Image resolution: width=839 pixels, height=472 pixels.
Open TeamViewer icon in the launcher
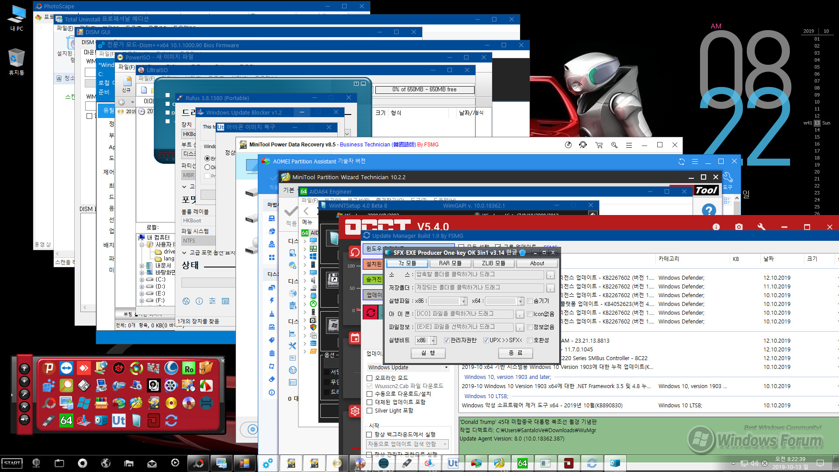(66, 368)
